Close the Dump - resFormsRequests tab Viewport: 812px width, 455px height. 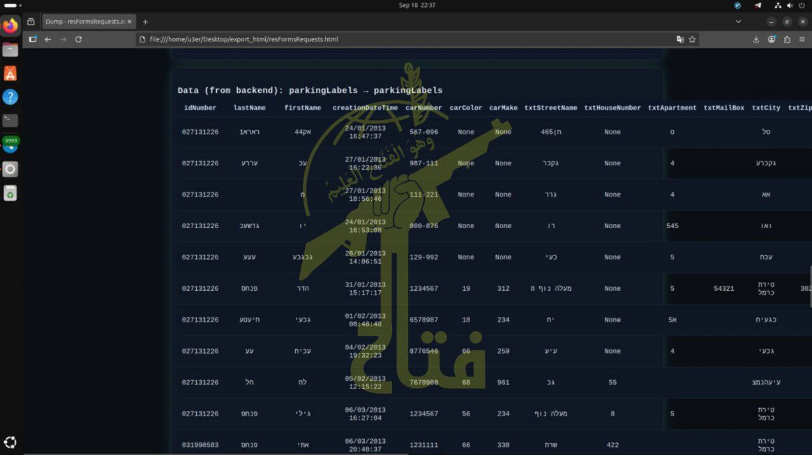[129, 22]
